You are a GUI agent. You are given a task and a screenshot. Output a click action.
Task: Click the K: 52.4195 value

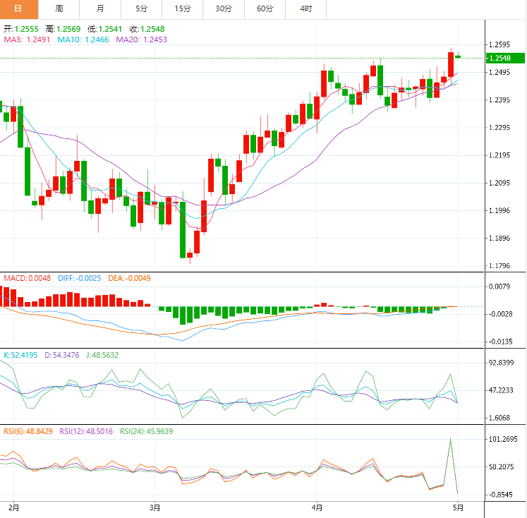click(x=20, y=355)
